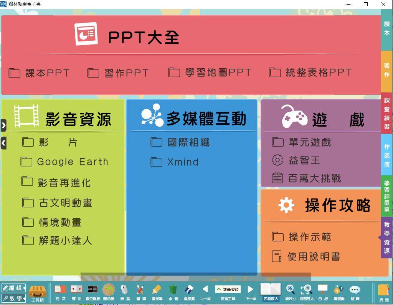This screenshot has width=393, height=305.
Task: Switch to the 作業簿 side tab
Action: click(x=387, y=155)
